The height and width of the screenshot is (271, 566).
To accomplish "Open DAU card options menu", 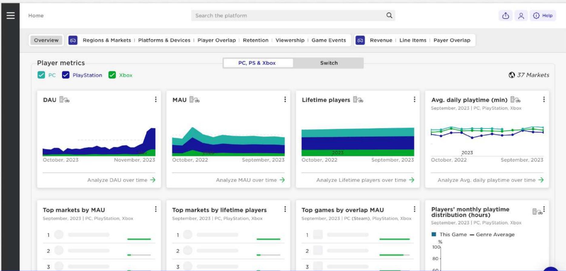I will click(156, 99).
